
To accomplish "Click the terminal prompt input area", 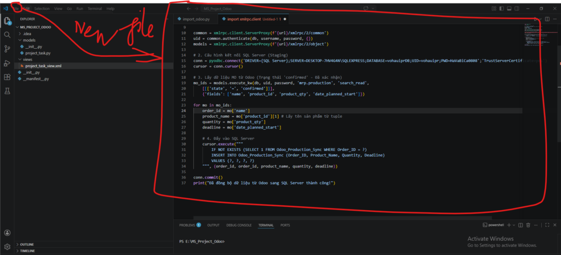I will point(329,241).
